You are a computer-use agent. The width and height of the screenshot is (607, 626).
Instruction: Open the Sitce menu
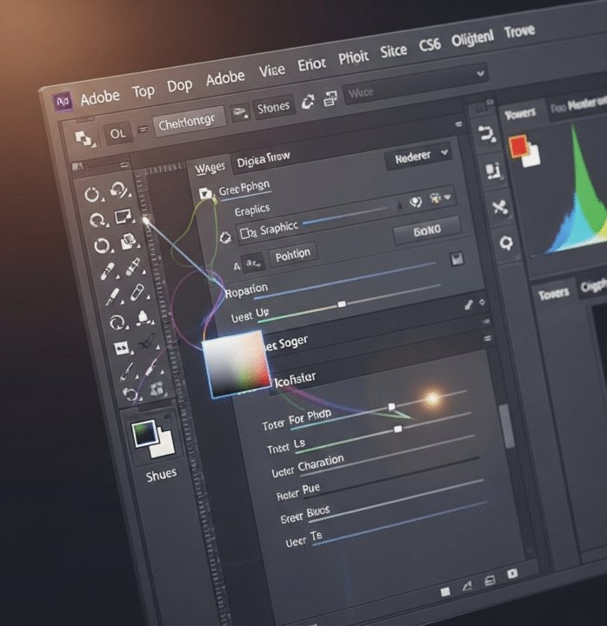(394, 51)
